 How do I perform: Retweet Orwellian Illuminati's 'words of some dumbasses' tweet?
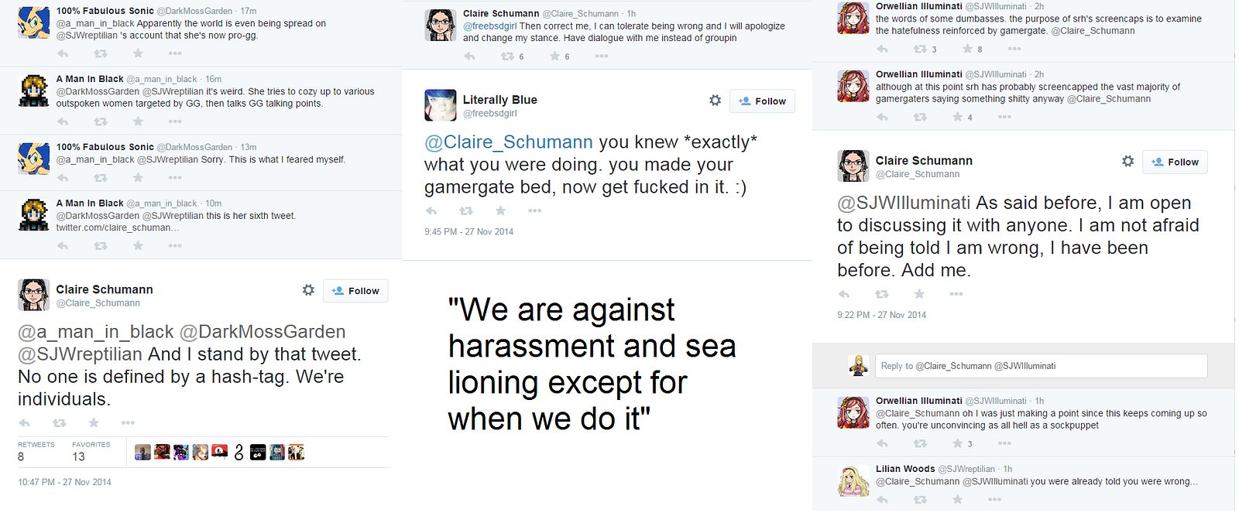(920, 49)
